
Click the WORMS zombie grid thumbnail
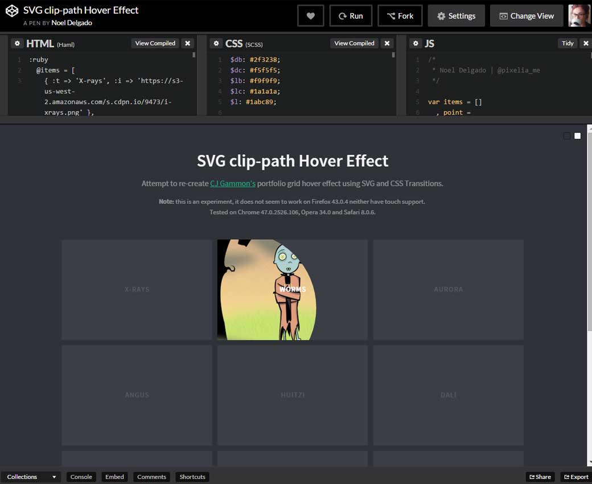(292, 289)
